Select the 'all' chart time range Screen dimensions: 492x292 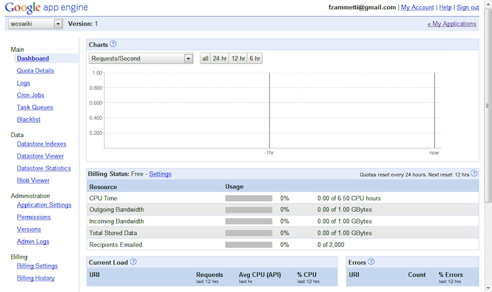point(205,58)
